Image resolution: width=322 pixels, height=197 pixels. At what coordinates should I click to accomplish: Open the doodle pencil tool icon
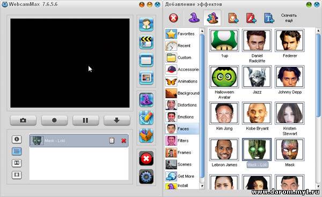[x=146, y=118]
